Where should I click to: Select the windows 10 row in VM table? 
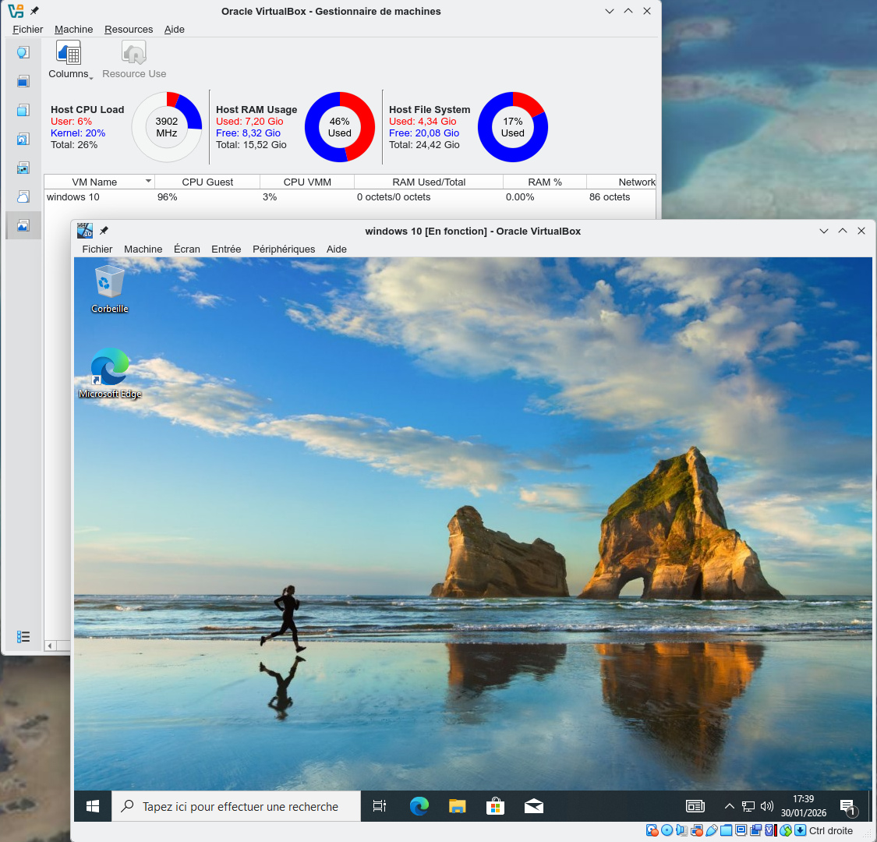click(73, 197)
